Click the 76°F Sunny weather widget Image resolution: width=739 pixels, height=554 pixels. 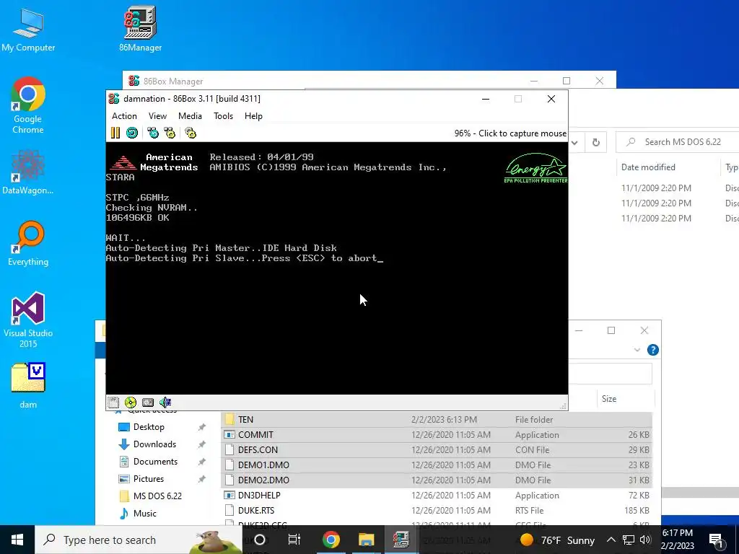[x=557, y=540]
